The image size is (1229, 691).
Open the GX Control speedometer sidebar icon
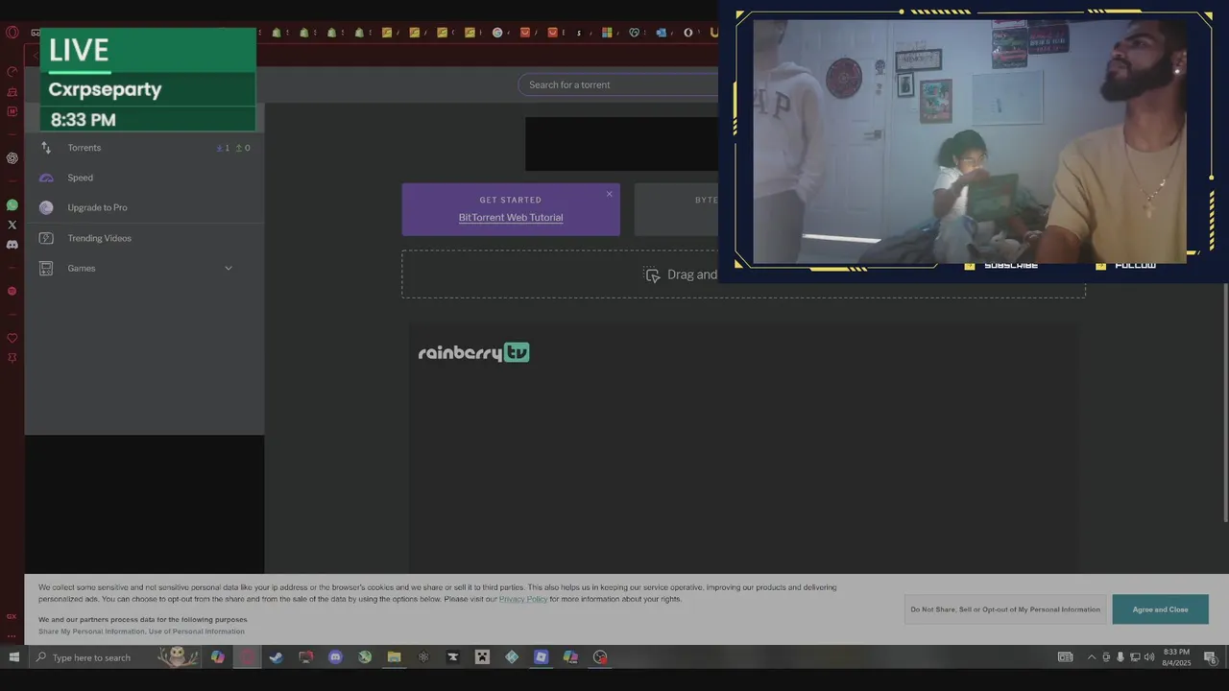click(x=12, y=72)
